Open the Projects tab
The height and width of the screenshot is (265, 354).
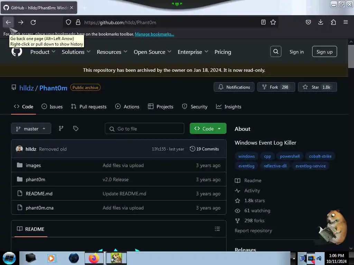tap(160, 107)
